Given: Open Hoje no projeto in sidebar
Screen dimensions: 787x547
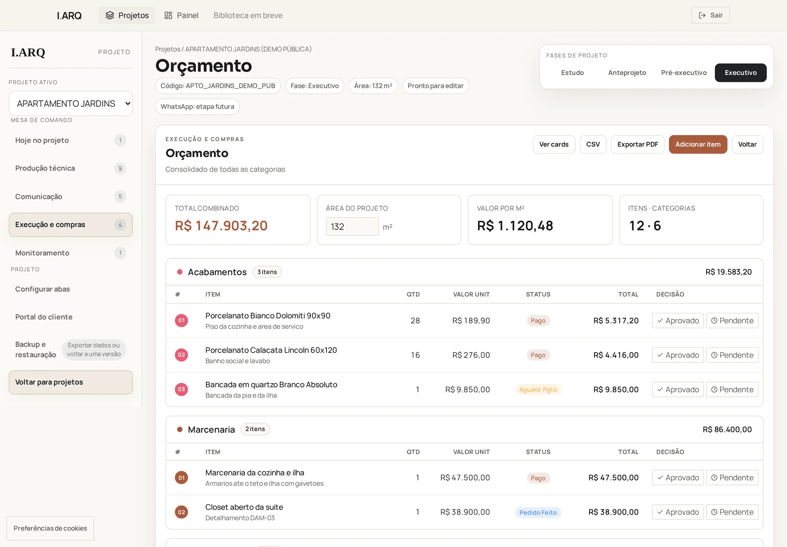Looking at the screenshot, I should click(71, 140).
